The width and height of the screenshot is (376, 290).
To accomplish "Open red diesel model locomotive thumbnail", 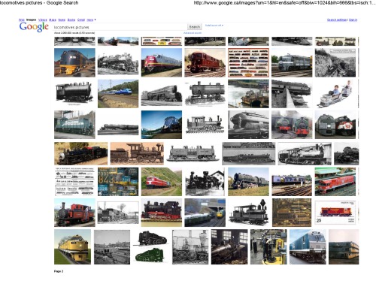I will (x=335, y=182).
